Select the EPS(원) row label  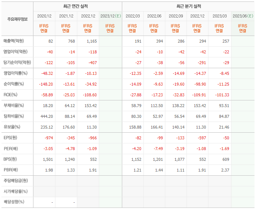point(10,137)
